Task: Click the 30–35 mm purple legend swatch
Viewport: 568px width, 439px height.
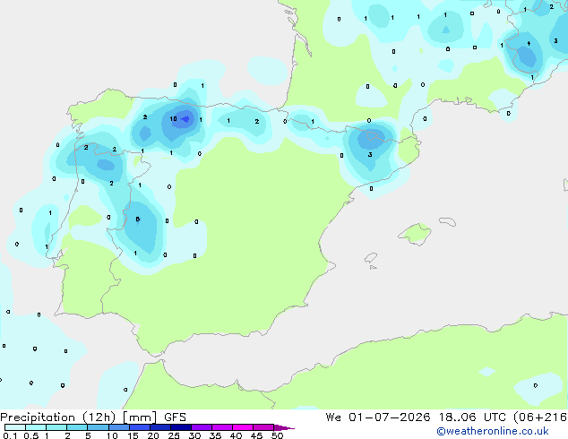Action: pos(202,427)
